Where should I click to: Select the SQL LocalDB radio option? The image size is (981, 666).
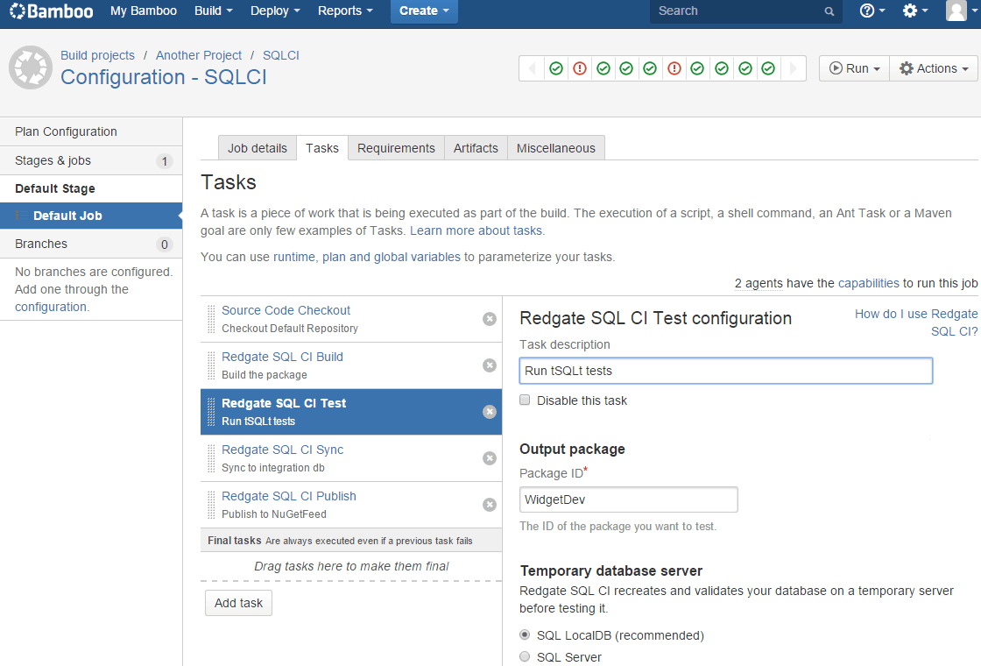(525, 634)
